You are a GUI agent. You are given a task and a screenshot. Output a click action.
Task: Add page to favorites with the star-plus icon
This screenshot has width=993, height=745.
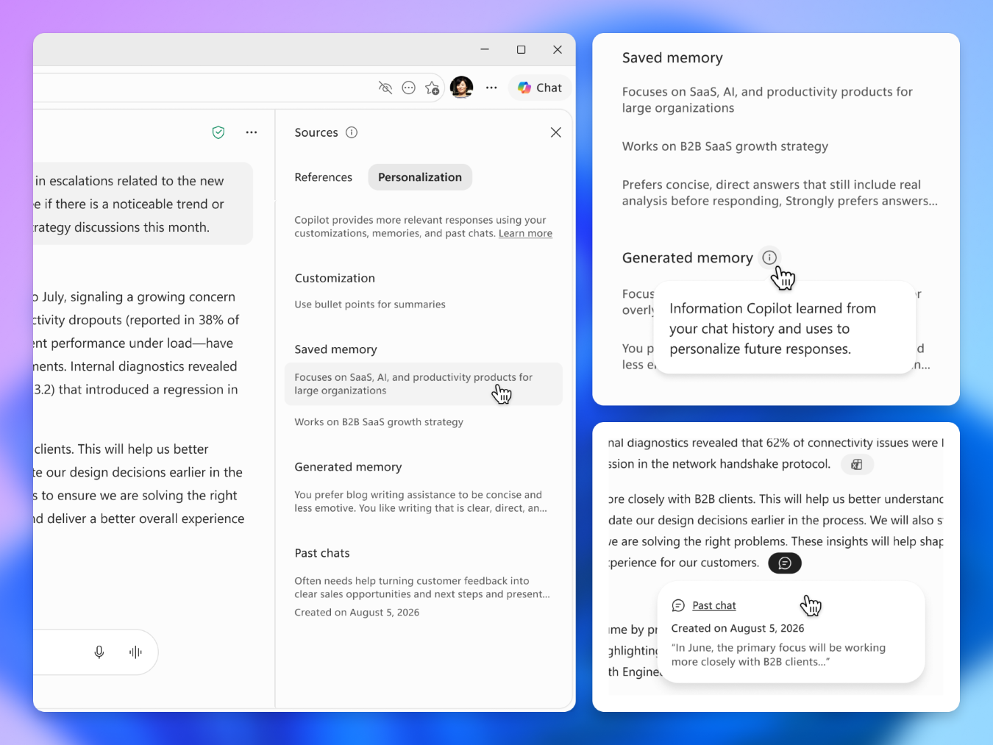433,88
